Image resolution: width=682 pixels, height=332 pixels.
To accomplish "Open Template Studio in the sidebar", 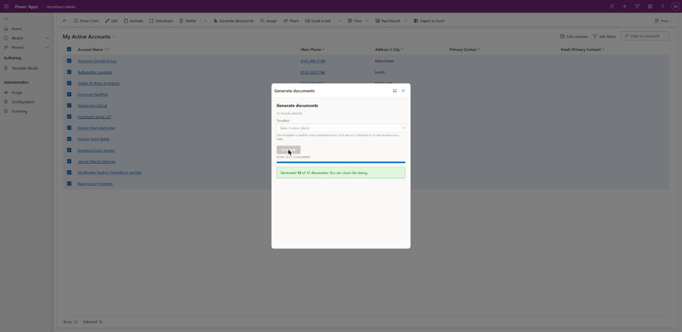I will (25, 68).
